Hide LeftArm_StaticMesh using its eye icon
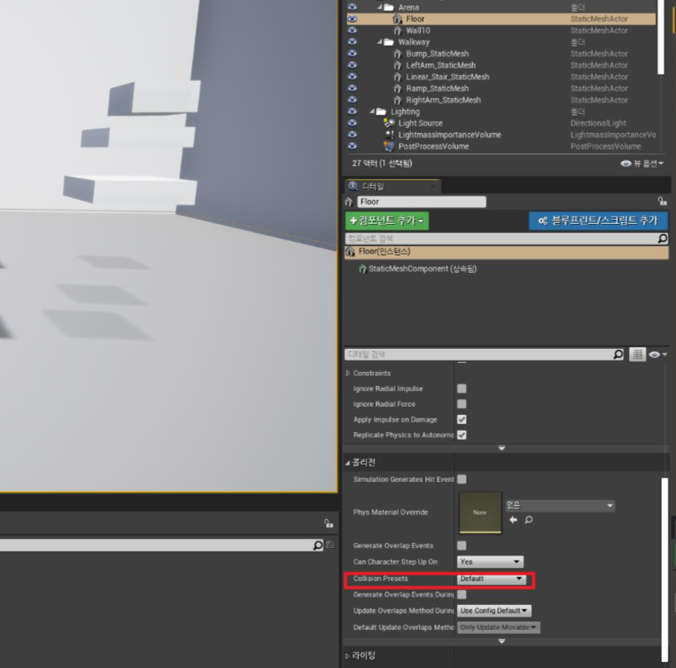676x668 pixels. (352, 65)
